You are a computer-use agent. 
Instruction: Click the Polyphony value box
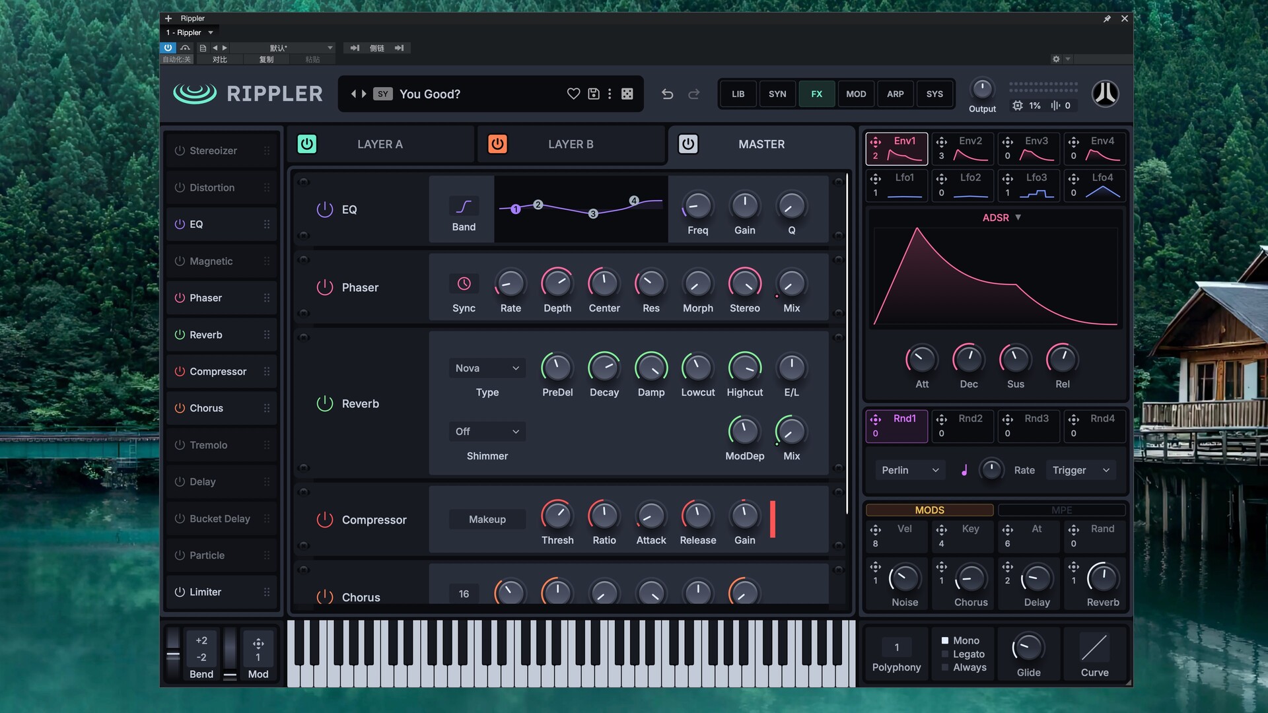tap(896, 647)
